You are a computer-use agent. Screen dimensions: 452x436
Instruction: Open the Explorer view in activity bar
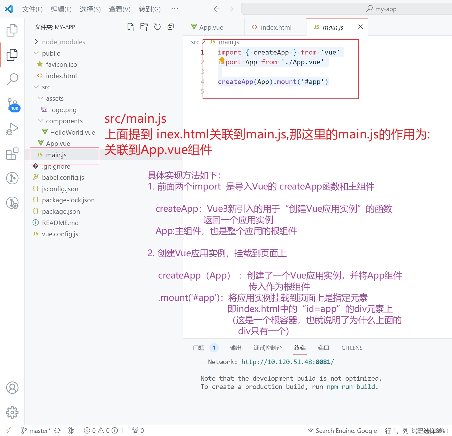tap(12, 55)
